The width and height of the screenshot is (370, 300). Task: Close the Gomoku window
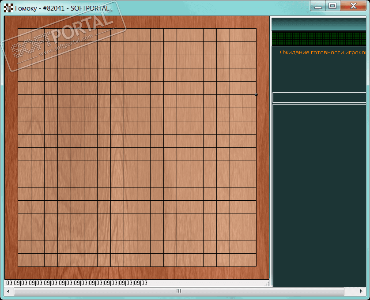[x=353, y=6]
